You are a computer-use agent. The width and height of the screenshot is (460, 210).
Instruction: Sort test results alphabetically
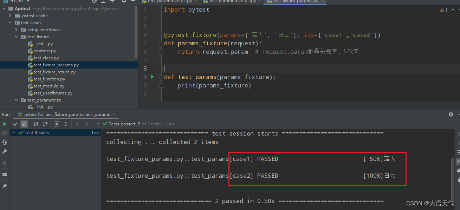36,124
